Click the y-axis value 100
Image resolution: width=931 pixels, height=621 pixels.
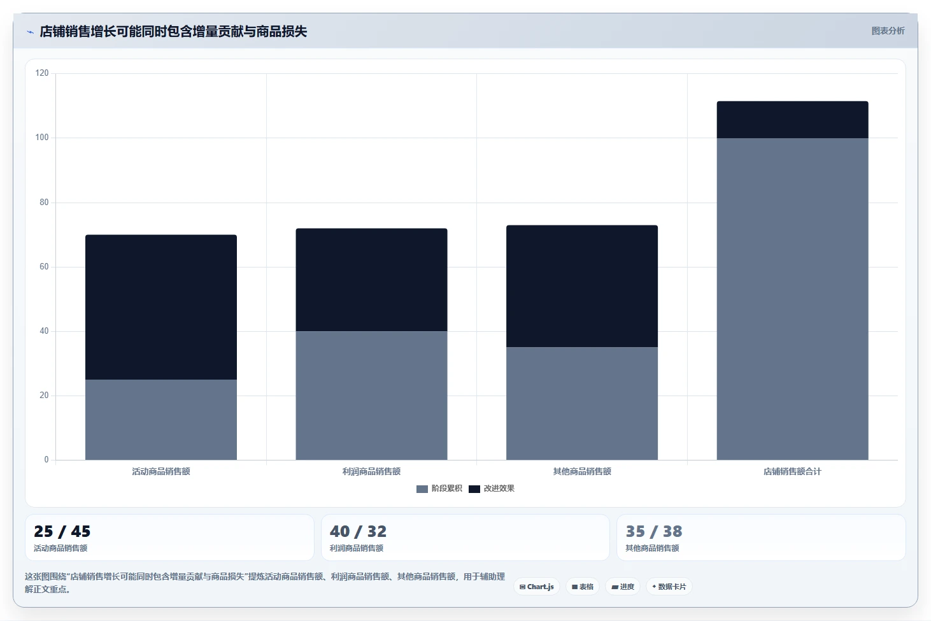tap(42, 138)
